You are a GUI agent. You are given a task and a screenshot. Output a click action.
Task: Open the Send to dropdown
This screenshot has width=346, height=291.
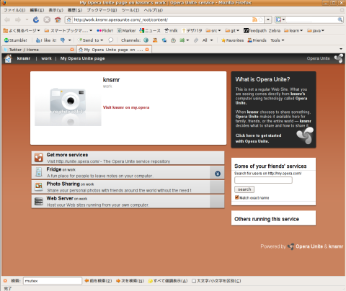[x=91, y=40]
